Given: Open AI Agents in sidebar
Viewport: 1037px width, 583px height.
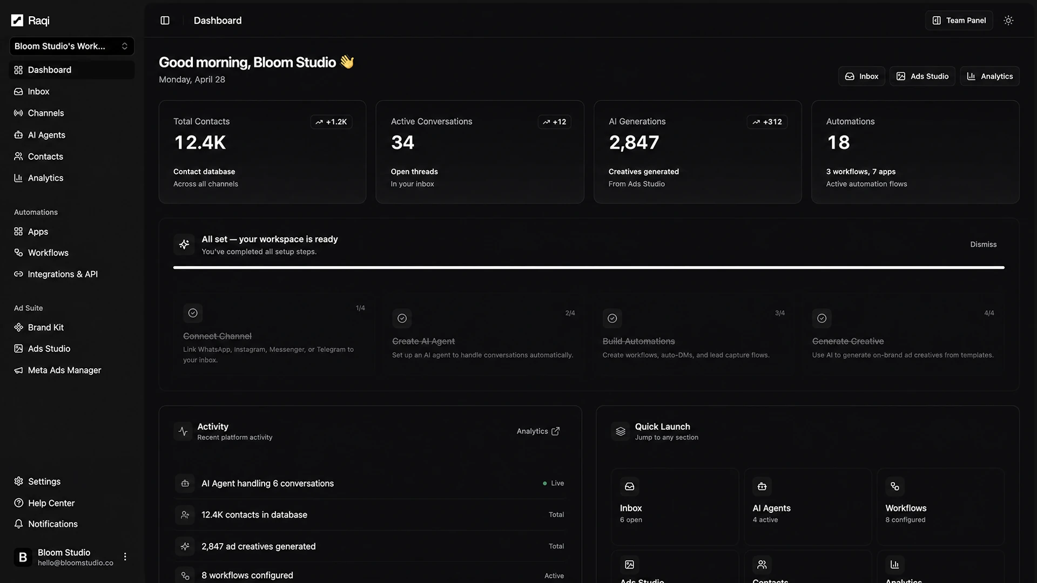Looking at the screenshot, I should (x=72, y=135).
